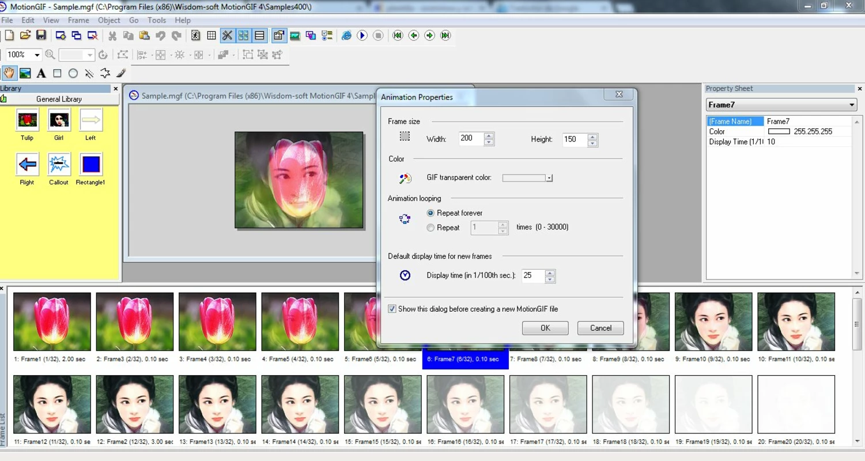This screenshot has width=865, height=461.
Task: Preview in browser using the Internet Explorer icon
Action: [x=346, y=36]
